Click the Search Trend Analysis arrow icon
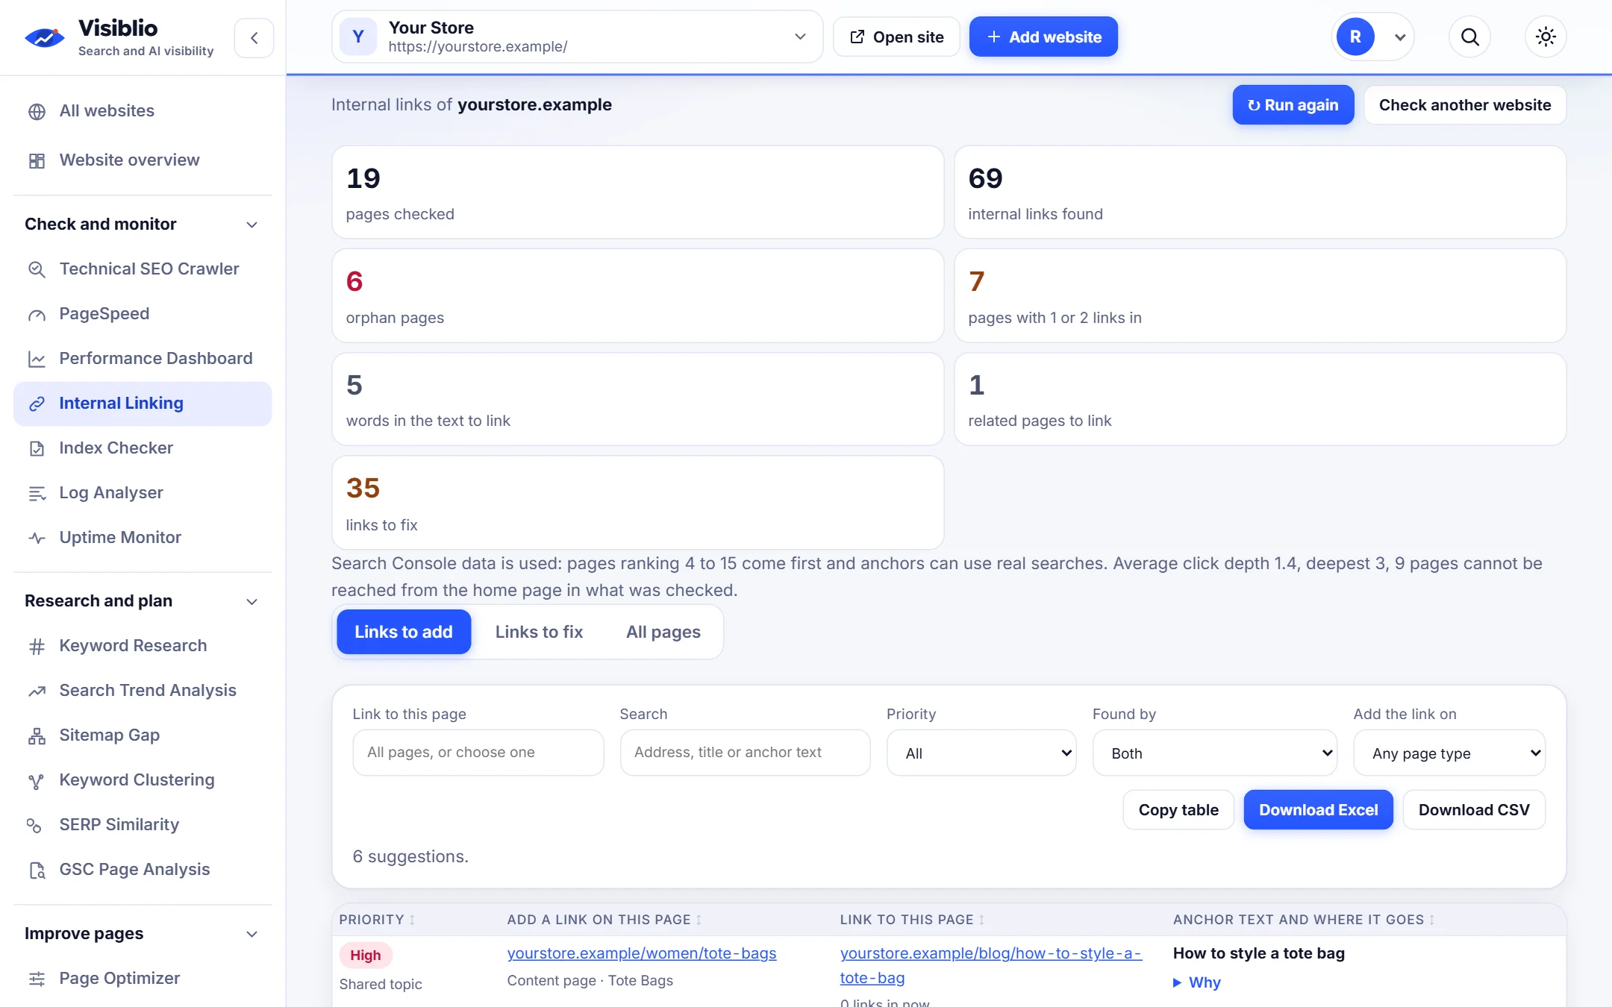This screenshot has height=1007, width=1612. coord(37,691)
